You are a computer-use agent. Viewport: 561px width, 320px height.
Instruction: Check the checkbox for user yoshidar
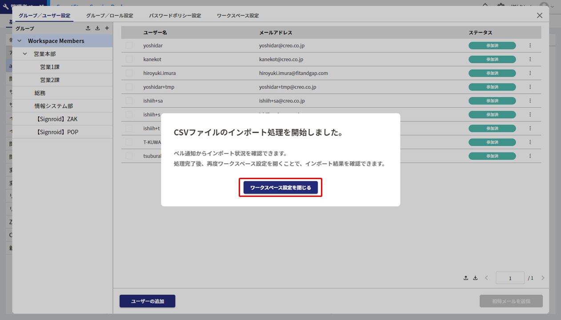pos(129,45)
